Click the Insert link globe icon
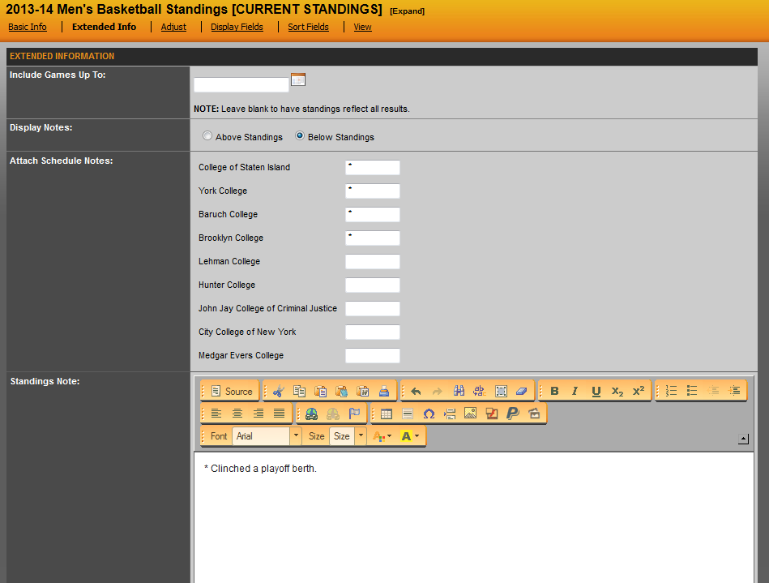The height and width of the screenshot is (583, 769). pos(311,414)
